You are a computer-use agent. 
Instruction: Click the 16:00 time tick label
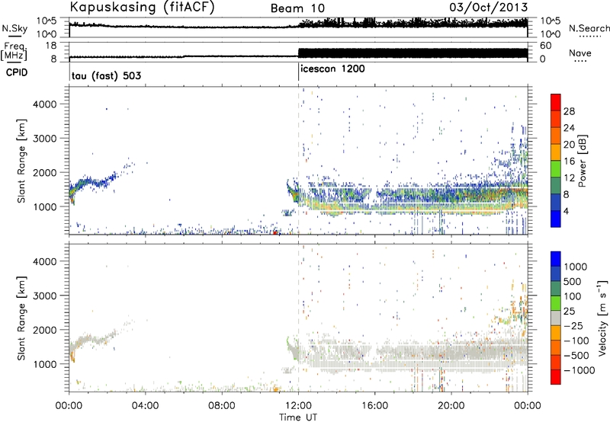(374, 406)
